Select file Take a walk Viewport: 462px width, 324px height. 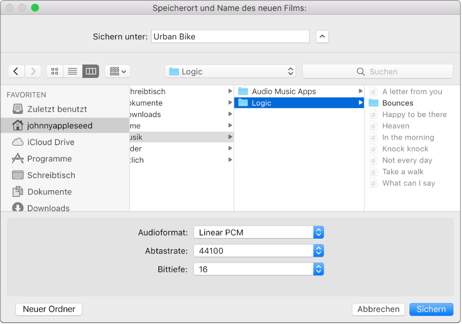point(412,172)
